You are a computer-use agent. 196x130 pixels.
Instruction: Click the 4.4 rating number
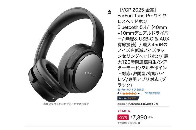tap(120, 93)
